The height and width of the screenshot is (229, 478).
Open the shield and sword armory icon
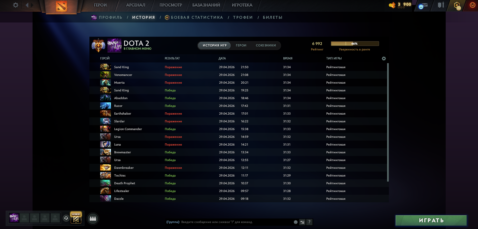click(441, 5)
